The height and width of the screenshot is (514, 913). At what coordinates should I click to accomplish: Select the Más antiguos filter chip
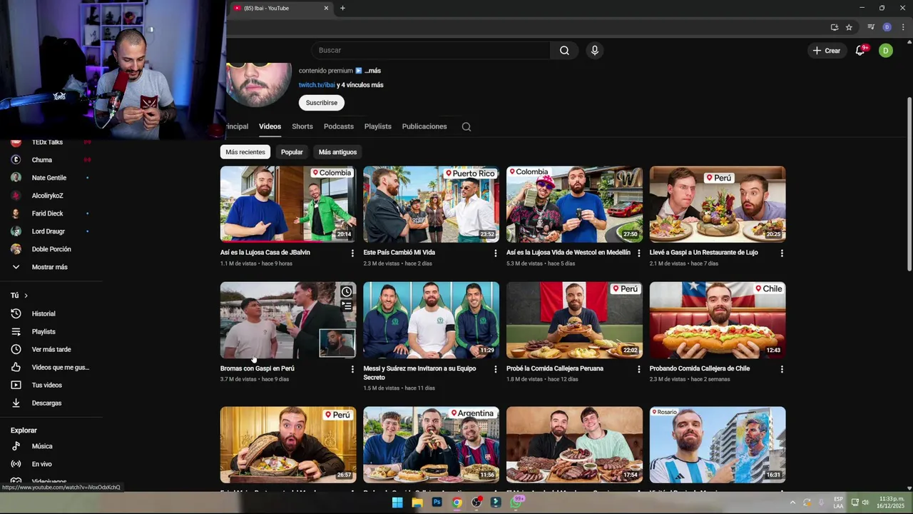click(x=337, y=152)
